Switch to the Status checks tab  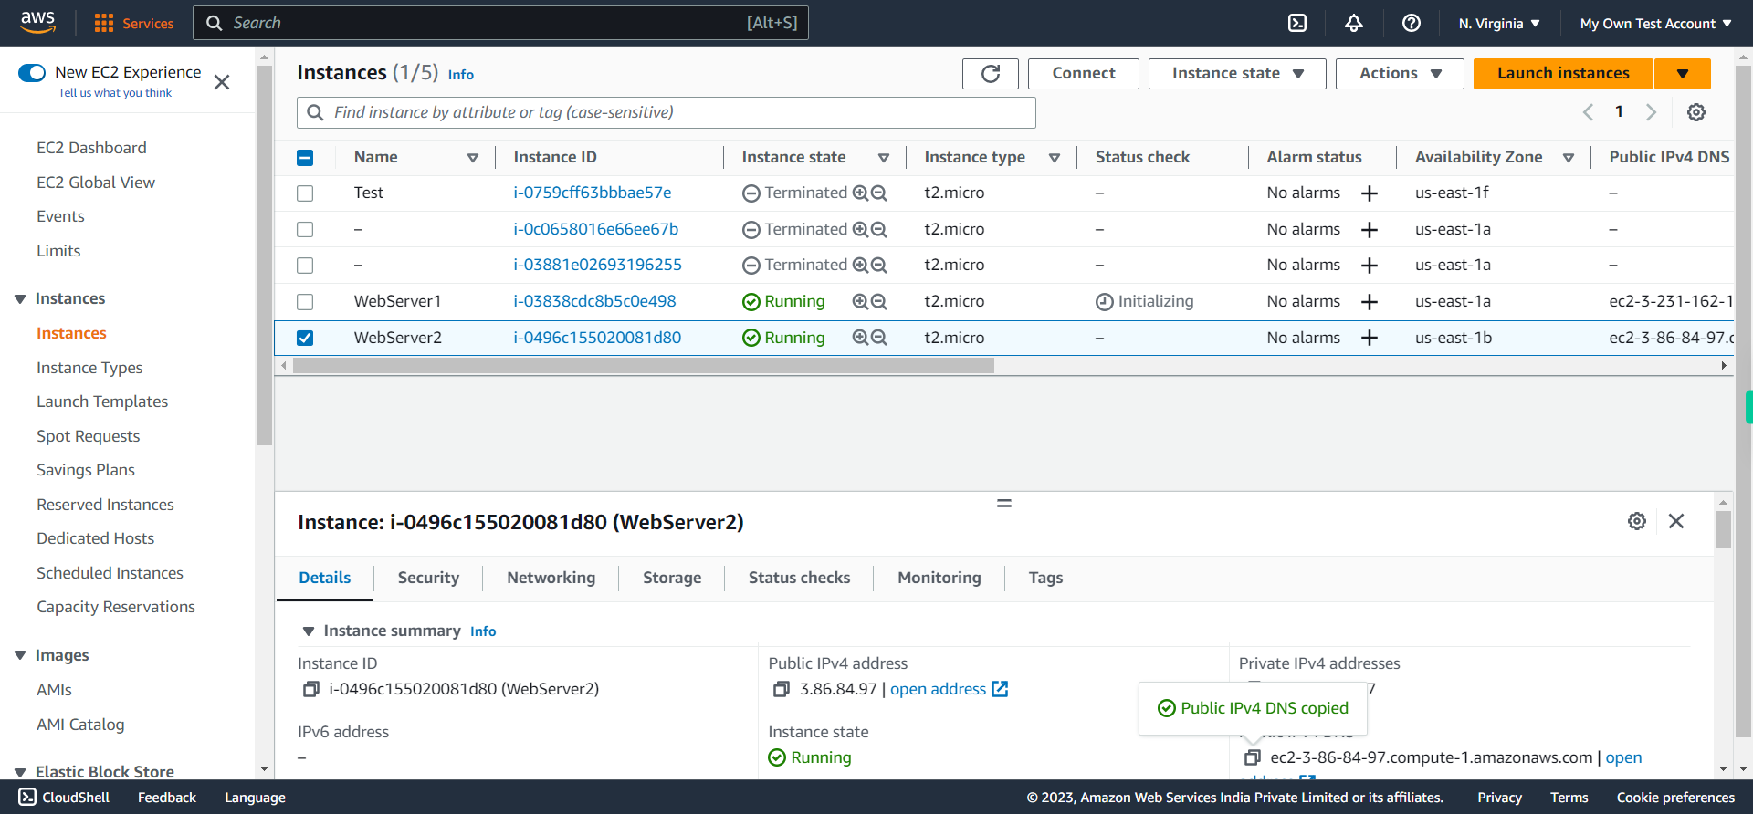(x=799, y=578)
